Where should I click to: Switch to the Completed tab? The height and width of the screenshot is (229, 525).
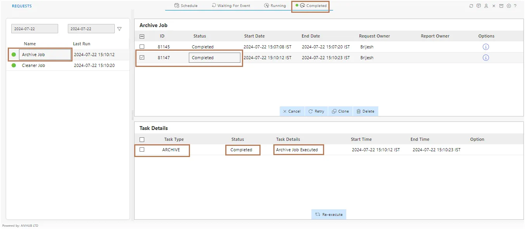click(311, 6)
